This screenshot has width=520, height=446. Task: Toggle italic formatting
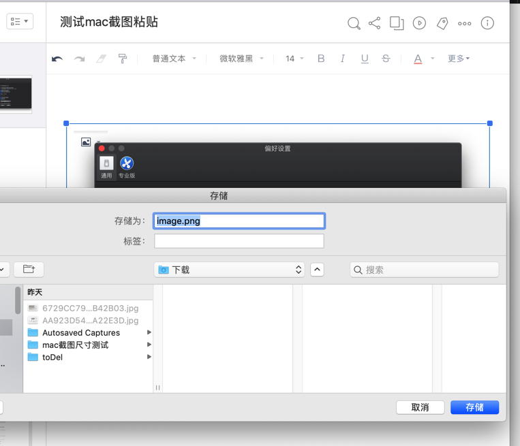click(343, 59)
